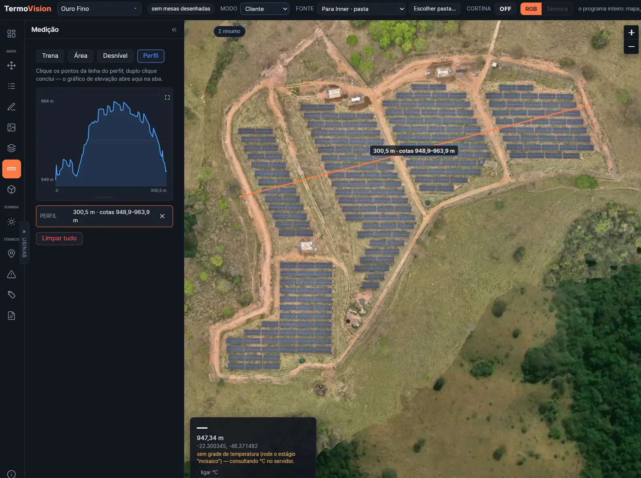Select the Perfil measurement tab
This screenshot has width=641, height=478.
(x=151, y=56)
